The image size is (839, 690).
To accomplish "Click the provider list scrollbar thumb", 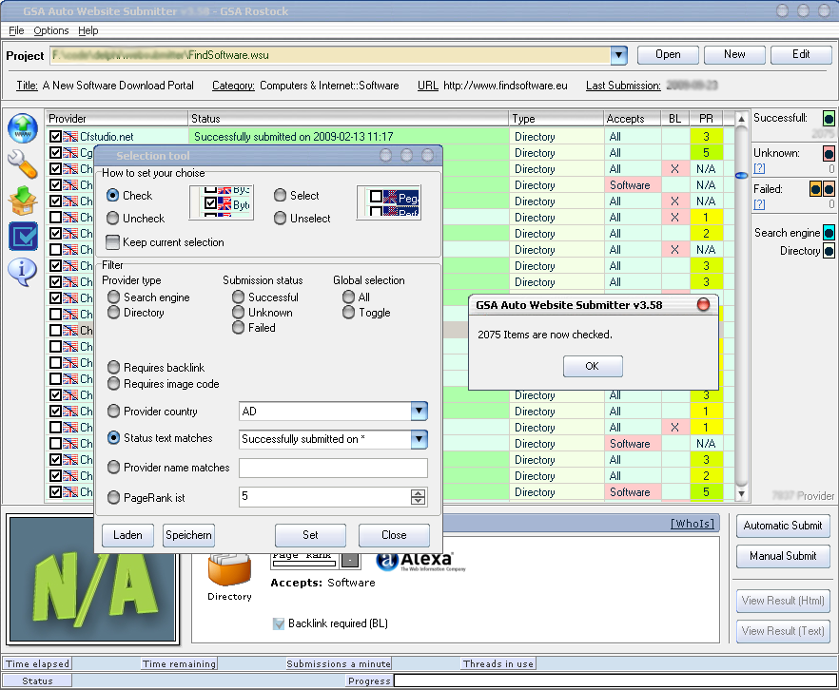I will pos(742,175).
